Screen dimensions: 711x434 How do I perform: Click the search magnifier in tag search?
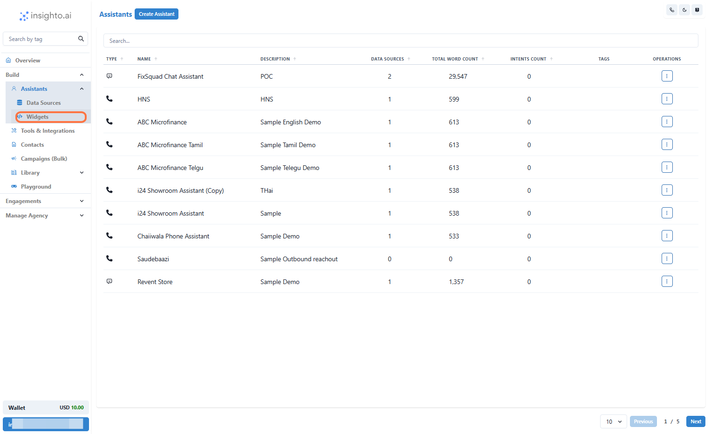point(81,39)
